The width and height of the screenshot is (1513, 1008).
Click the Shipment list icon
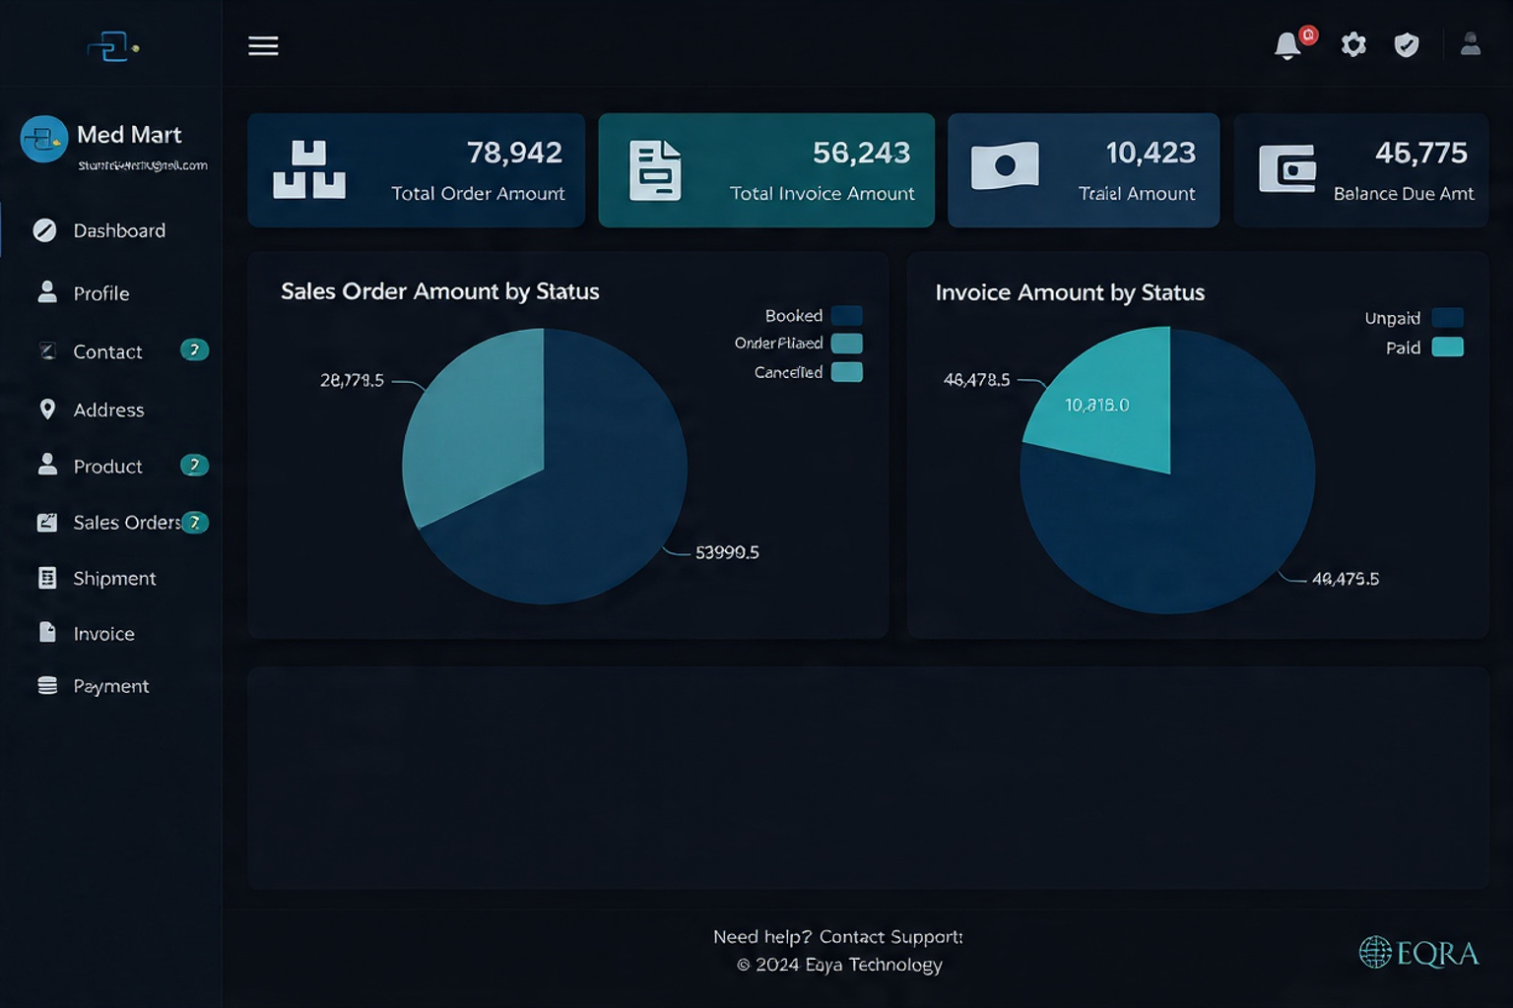point(47,578)
